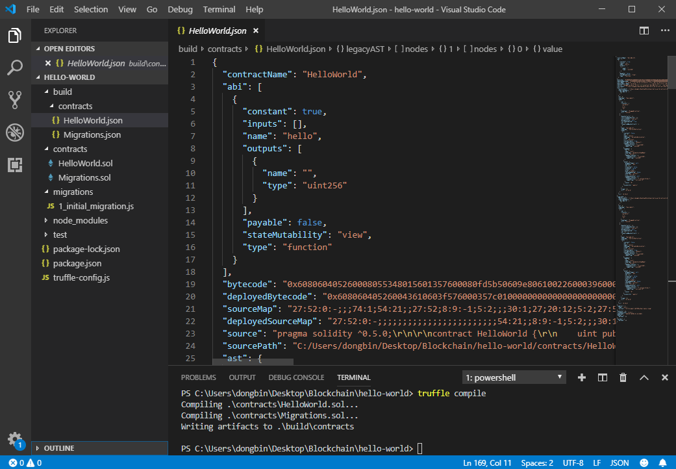The width and height of the screenshot is (676, 469).
Task: Open the Help menu
Action: [255, 9]
